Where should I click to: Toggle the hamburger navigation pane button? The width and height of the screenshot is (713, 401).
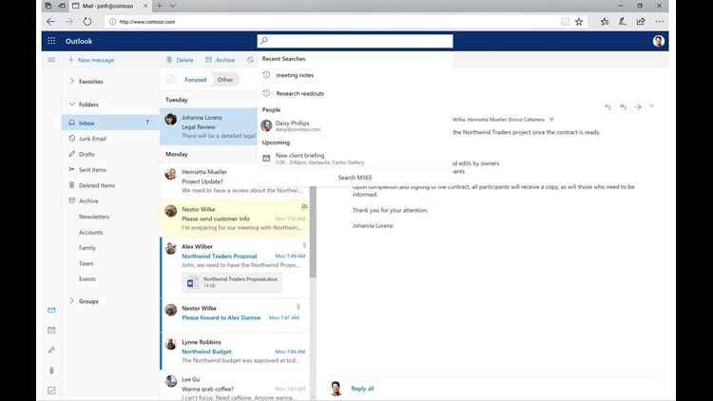[51, 60]
